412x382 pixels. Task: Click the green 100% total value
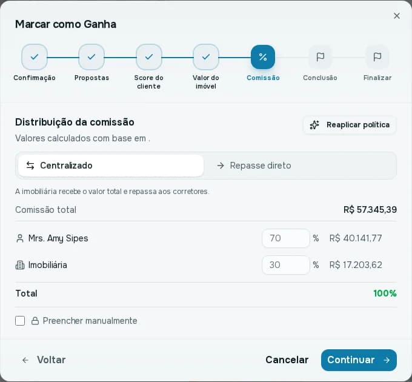[x=385, y=293]
